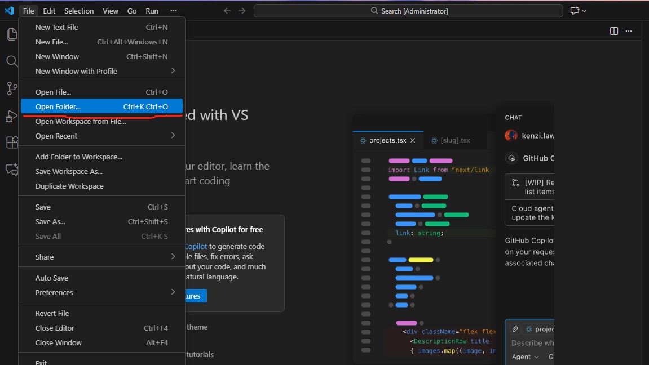This screenshot has width=649, height=365.
Task: Open editor more actions ellipsis
Action: coord(629,31)
